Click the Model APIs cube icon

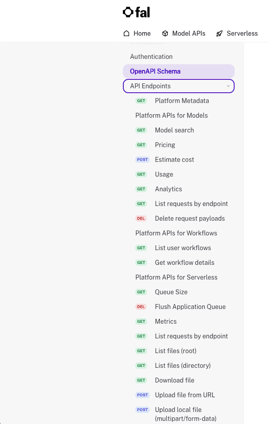(x=165, y=33)
